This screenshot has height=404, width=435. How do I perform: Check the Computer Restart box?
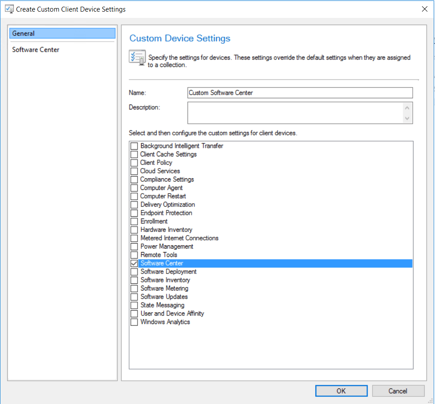click(134, 197)
